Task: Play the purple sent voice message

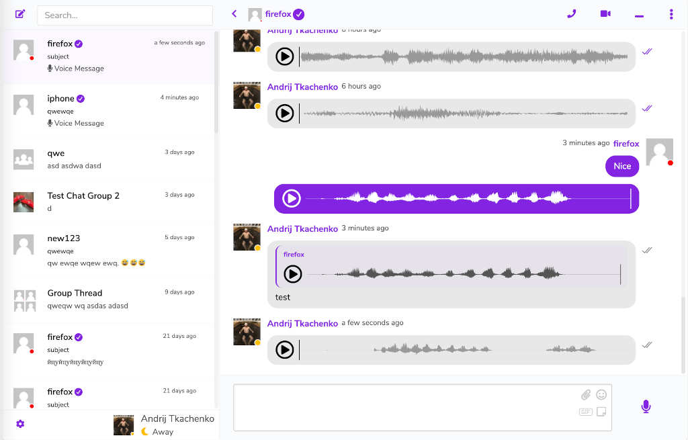Action: pos(292,198)
